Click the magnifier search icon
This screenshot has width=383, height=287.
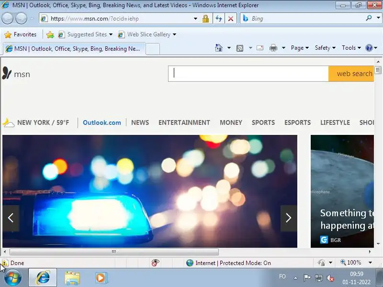pyautogui.click(x=369, y=18)
